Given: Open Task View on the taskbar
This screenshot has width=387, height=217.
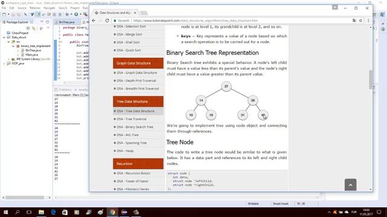Looking at the screenshot, I should pyautogui.click(x=29, y=212).
